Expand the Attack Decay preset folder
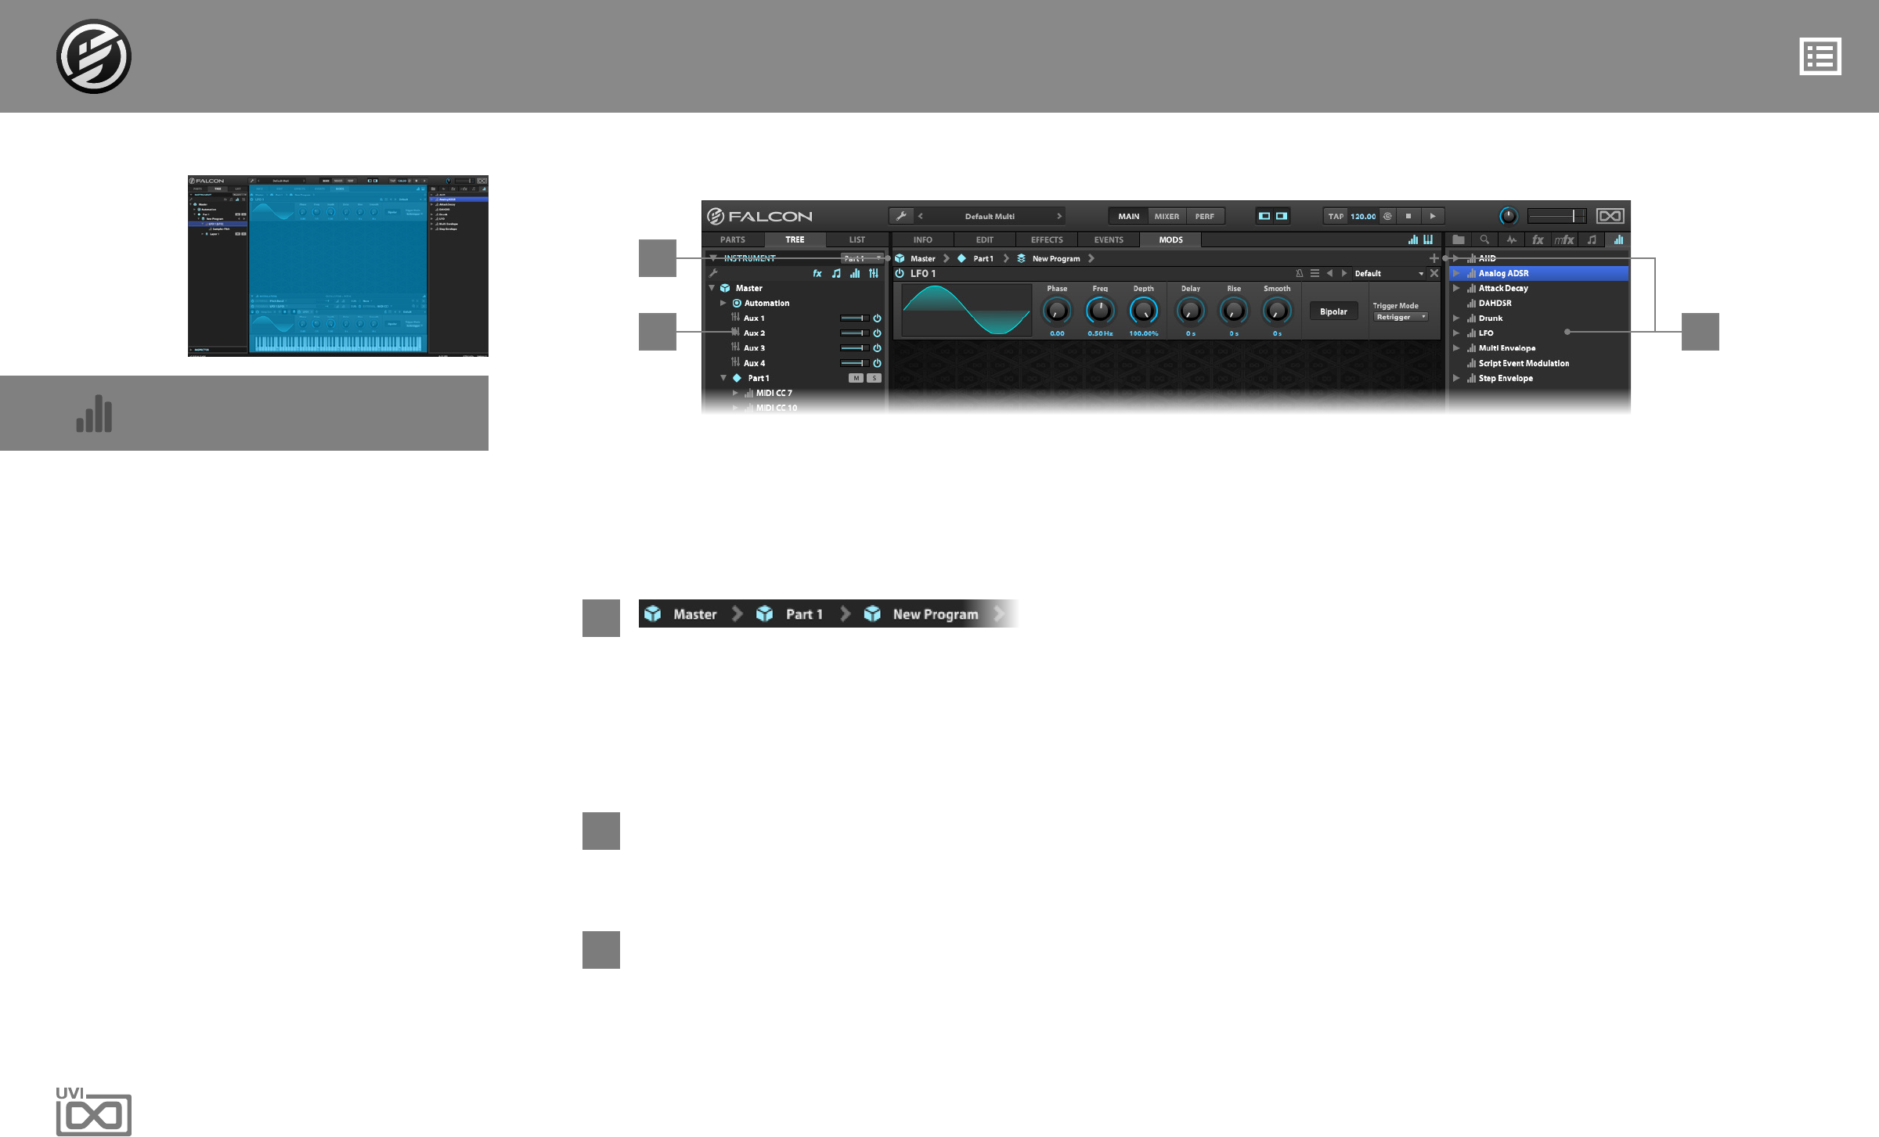The height and width of the screenshot is (1137, 1879). click(1455, 289)
